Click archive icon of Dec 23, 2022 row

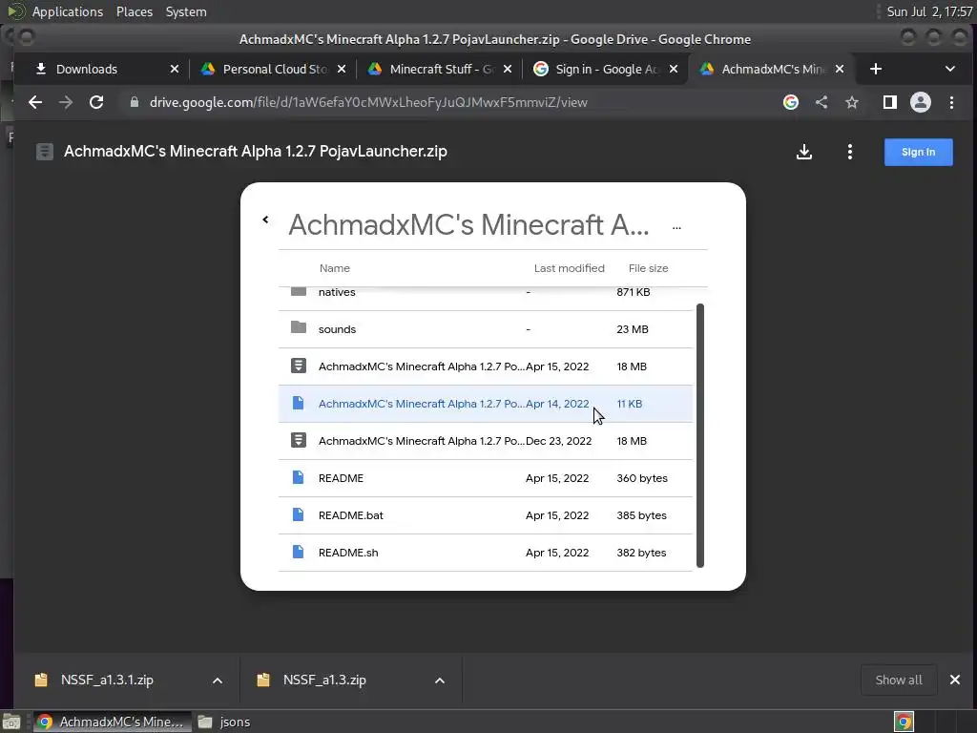coord(299,441)
